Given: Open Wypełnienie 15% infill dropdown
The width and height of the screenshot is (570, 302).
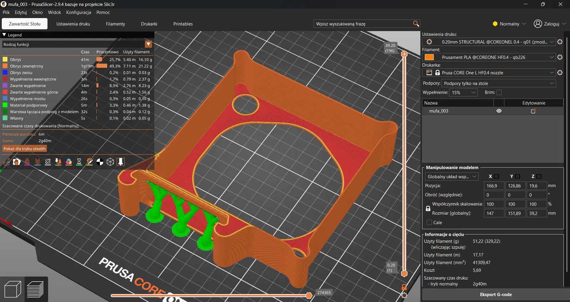Looking at the screenshot, I should click(463, 92).
